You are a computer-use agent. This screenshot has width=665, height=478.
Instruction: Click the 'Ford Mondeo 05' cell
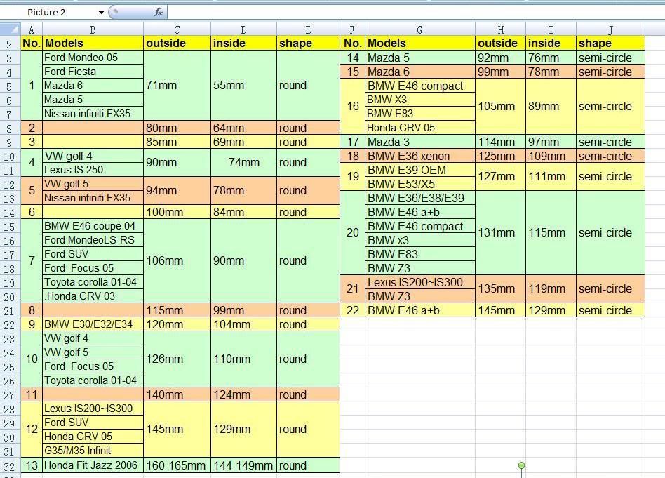coord(93,58)
